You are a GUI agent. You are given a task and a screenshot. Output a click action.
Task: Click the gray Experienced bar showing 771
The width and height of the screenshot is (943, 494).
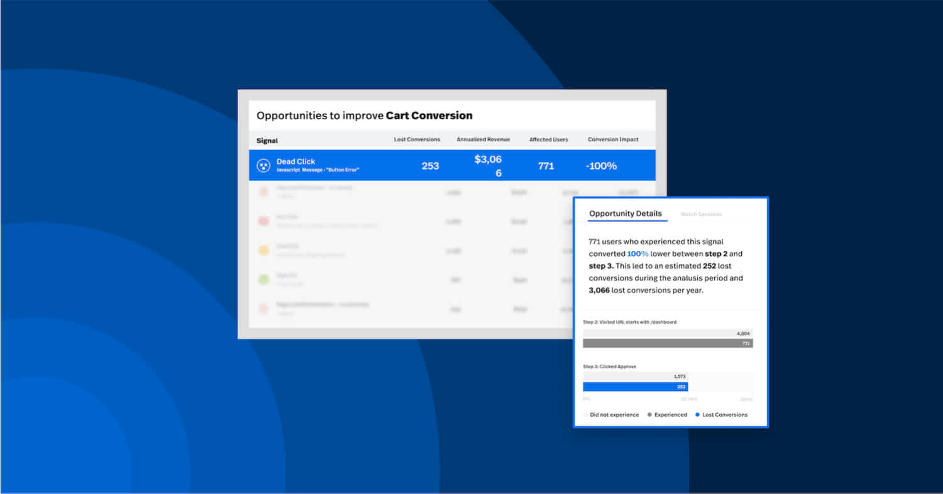[x=668, y=343]
